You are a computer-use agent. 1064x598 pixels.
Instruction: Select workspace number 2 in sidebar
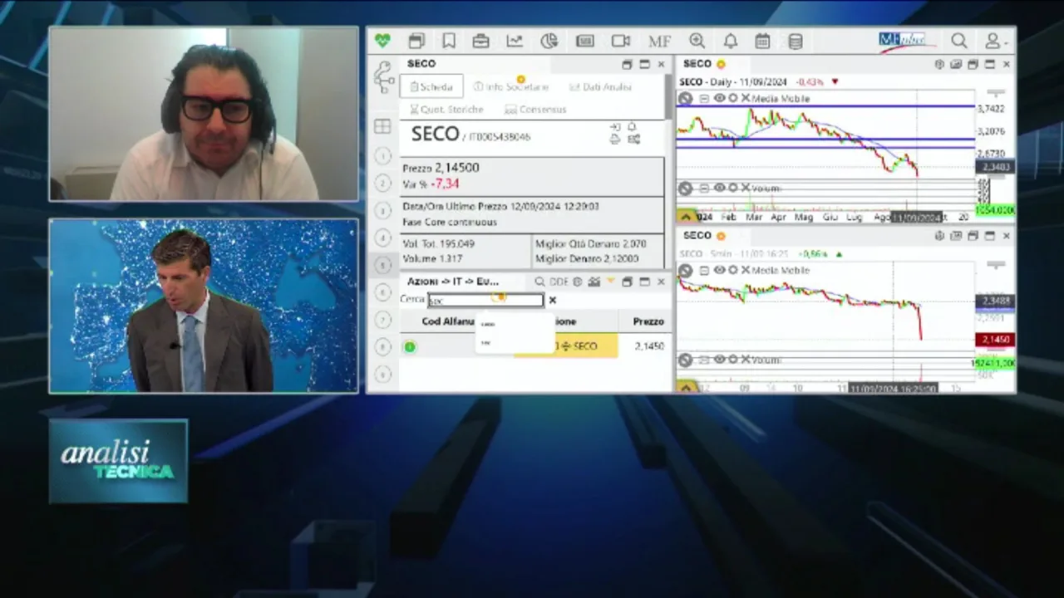coord(382,183)
